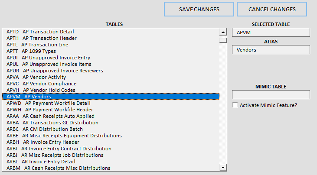Edit the ALIAS field containing Vendors
Image resolution: width=317 pixels, height=175 pixels.
coord(271,50)
